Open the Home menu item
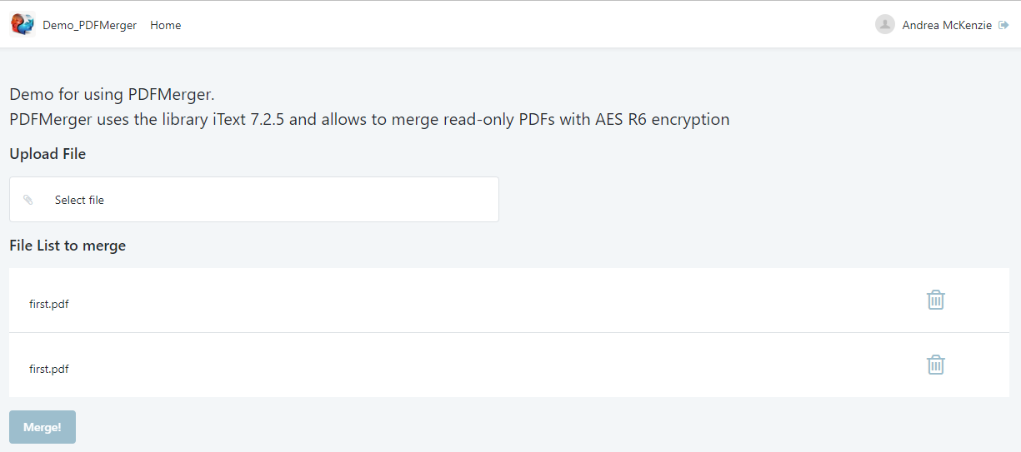 (165, 25)
